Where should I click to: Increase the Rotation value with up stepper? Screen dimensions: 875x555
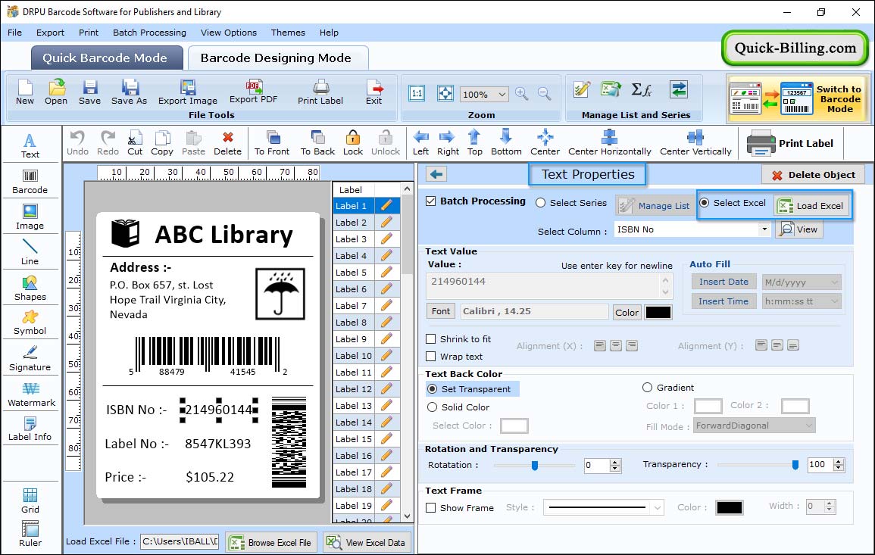click(x=615, y=462)
